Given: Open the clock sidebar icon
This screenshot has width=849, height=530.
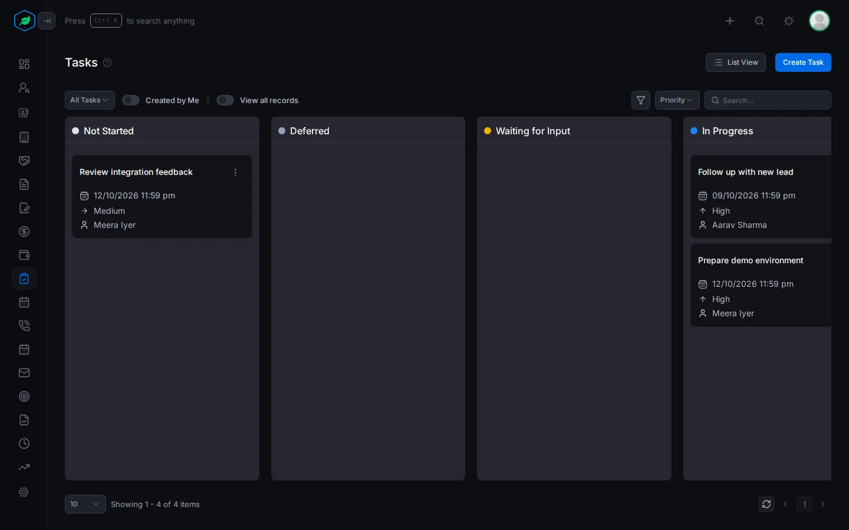Looking at the screenshot, I should pyautogui.click(x=24, y=443).
